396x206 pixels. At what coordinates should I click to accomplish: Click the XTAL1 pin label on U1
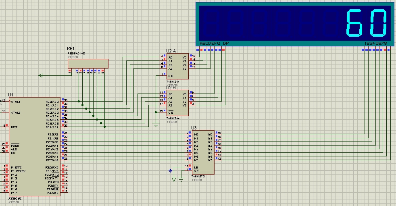click(x=16, y=102)
